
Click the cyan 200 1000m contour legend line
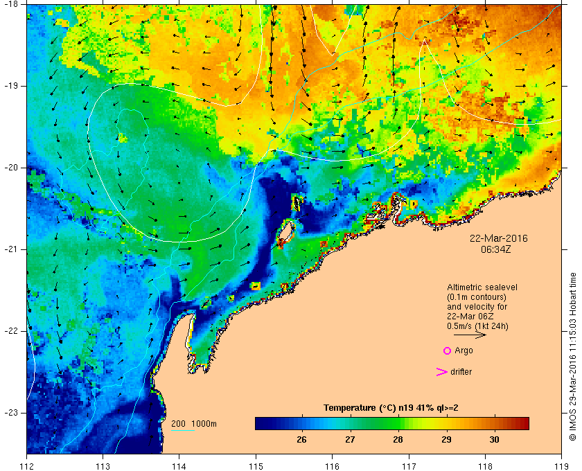point(183,431)
